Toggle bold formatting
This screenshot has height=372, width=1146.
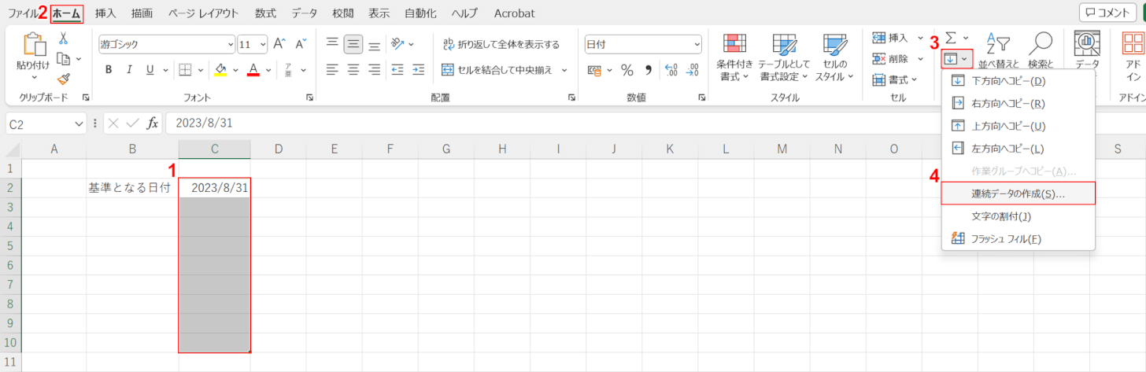pyautogui.click(x=109, y=69)
